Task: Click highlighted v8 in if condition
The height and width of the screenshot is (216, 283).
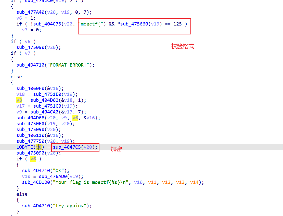Action: pyautogui.click(x=33, y=159)
